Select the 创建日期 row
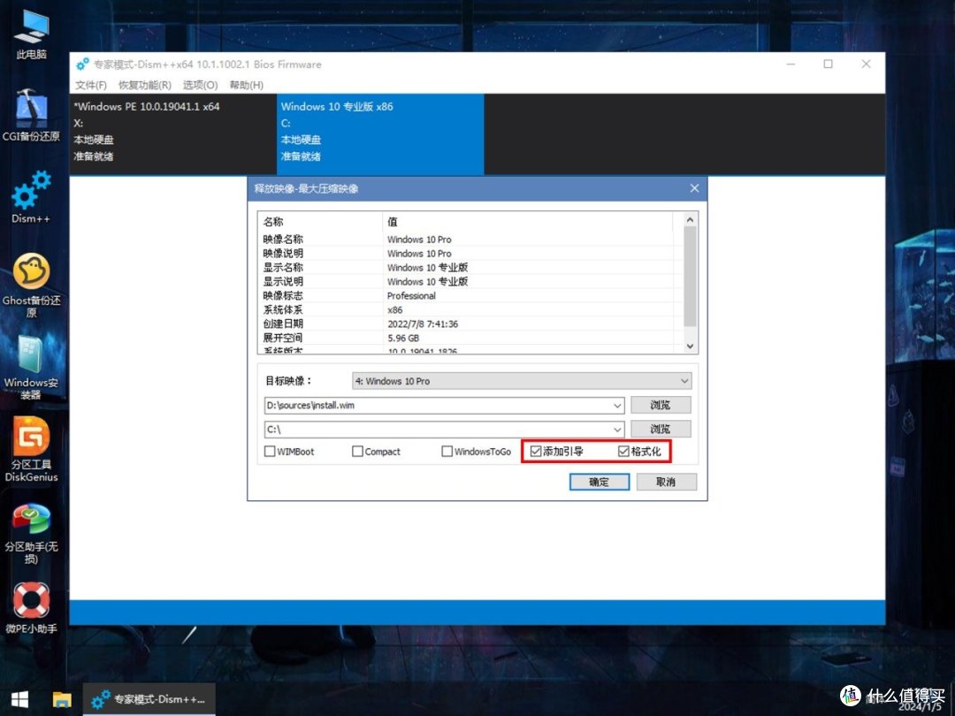This screenshot has width=955, height=716. click(x=466, y=324)
